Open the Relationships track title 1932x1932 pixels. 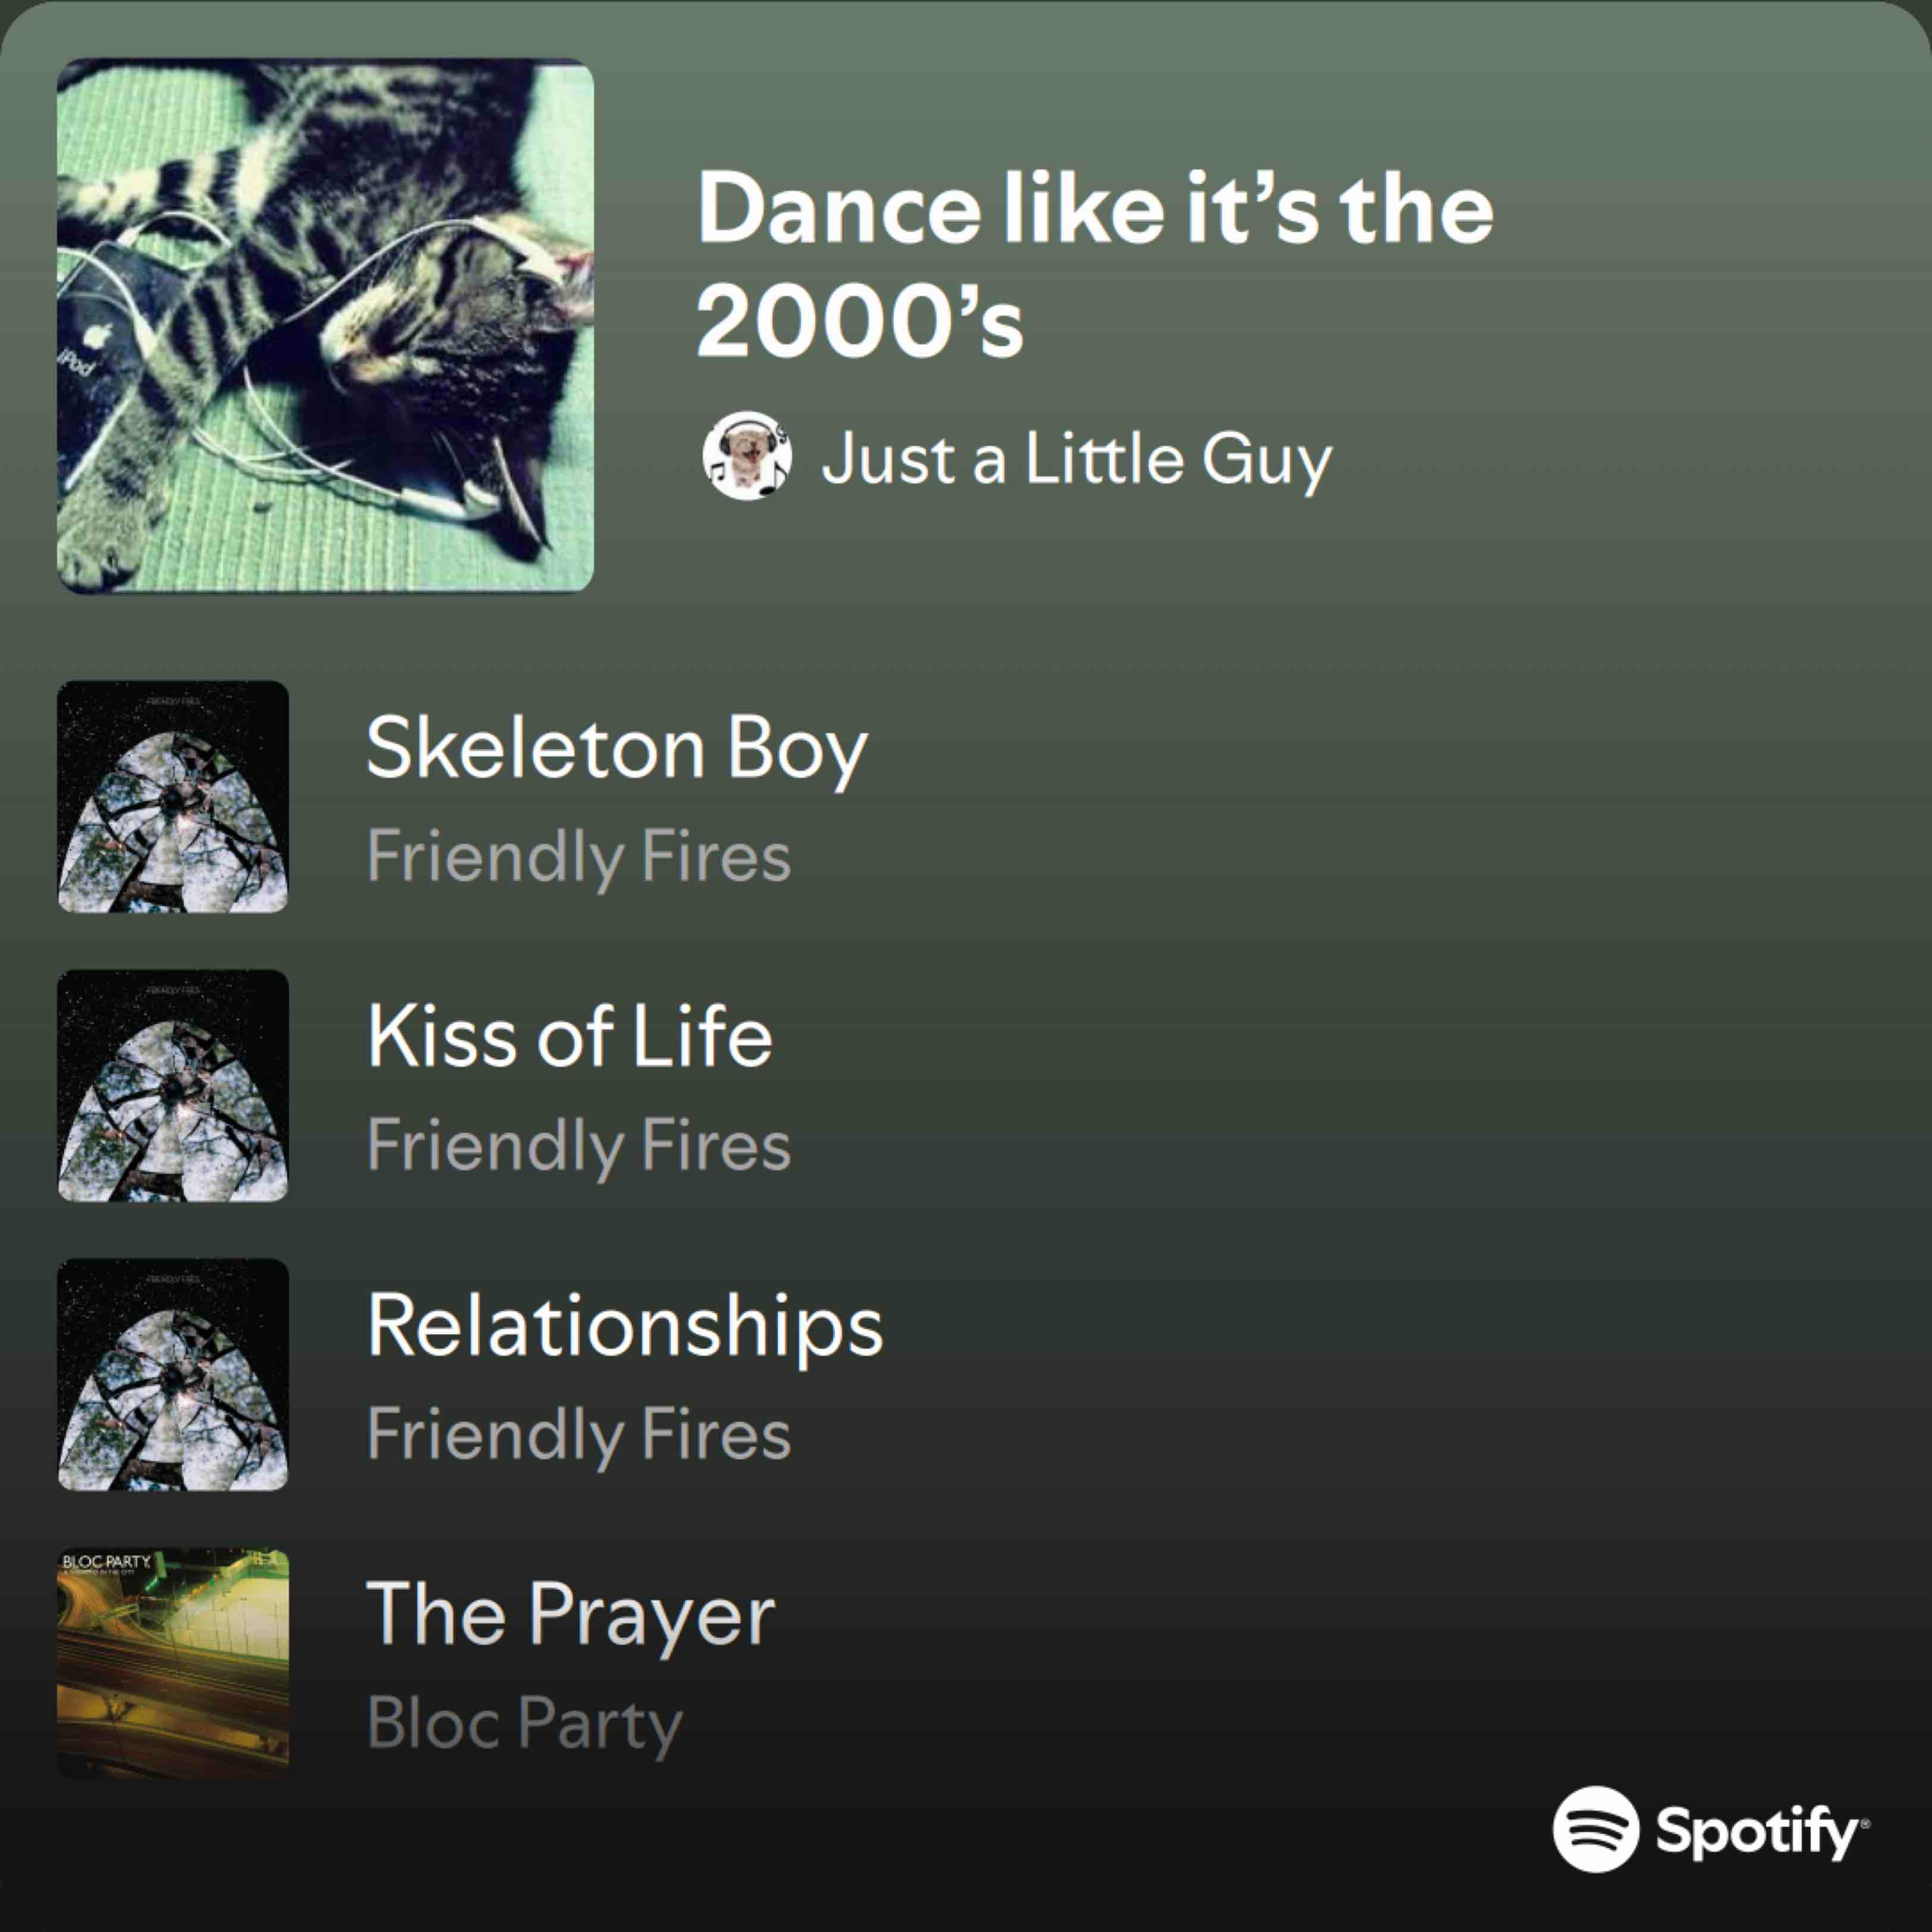coord(625,1326)
